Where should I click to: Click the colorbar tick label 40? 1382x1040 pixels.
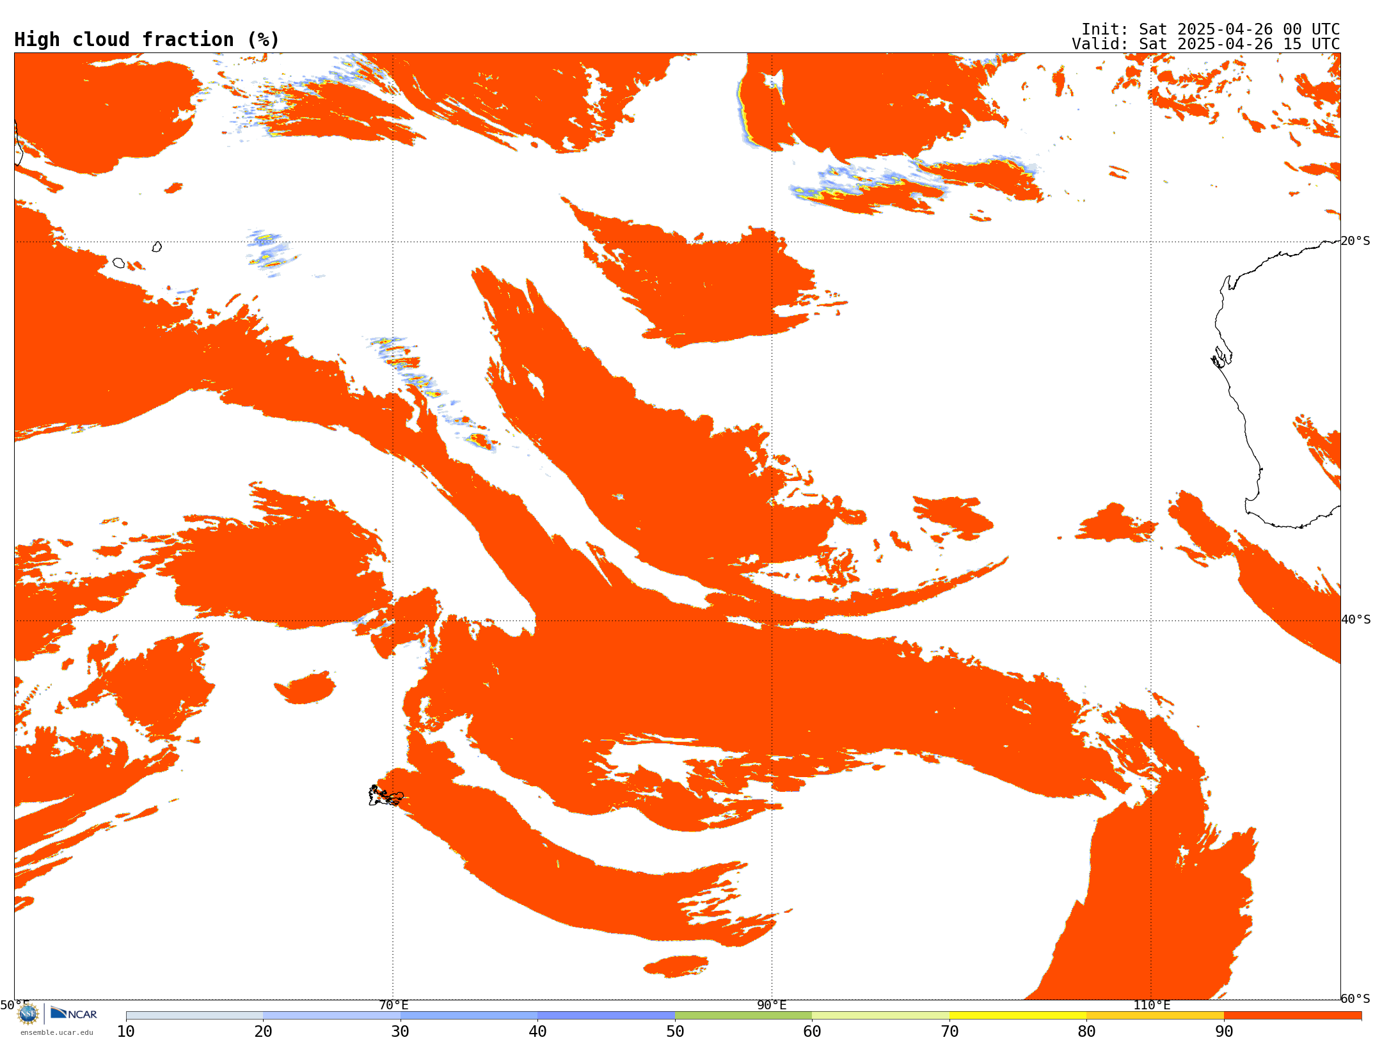pyautogui.click(x=537, y=1031)
